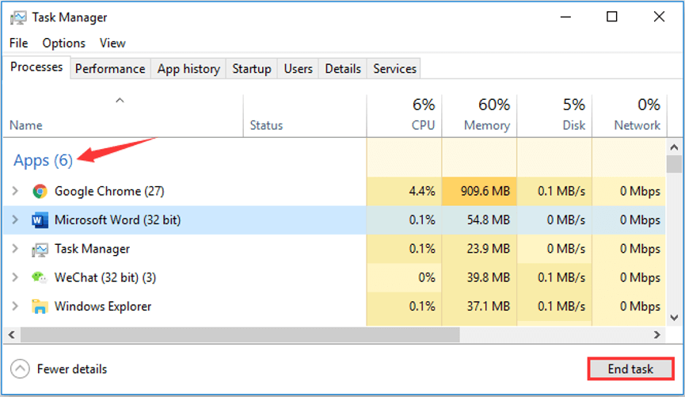Click the 23.9 MB memory value
This screenshot has height=397, width=685.
tap(489, 249)
